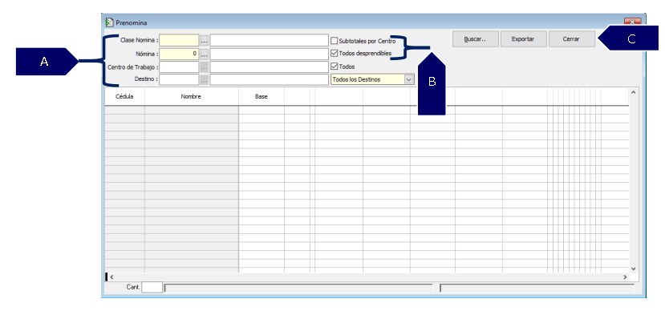Open lookup button beside Centro de Trabajo
665x311 pixels.
205,67
